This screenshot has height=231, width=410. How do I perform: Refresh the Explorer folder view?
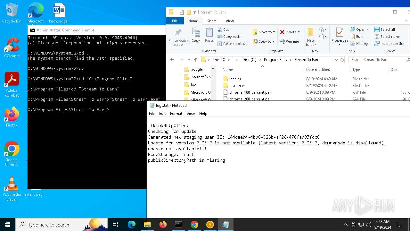(x=342, y=60)
